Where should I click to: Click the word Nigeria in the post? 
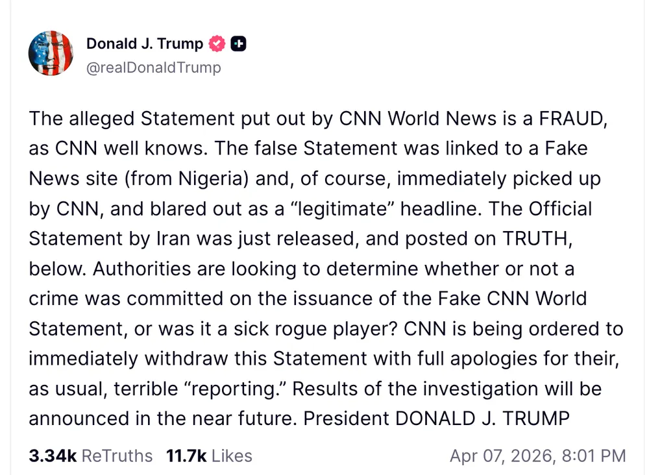(x=206, y=178)
